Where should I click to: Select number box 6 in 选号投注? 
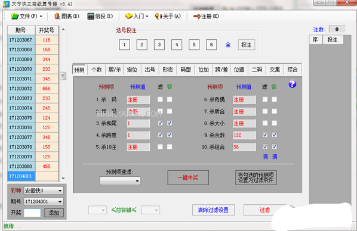(211, 45)
